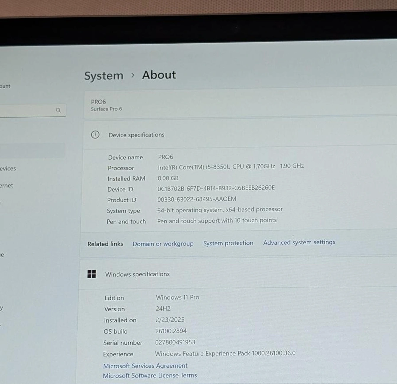Open the sidebar item ending in 'evices'
The height and width of the screenshot is (384, 397).
[x=8, y=168]
